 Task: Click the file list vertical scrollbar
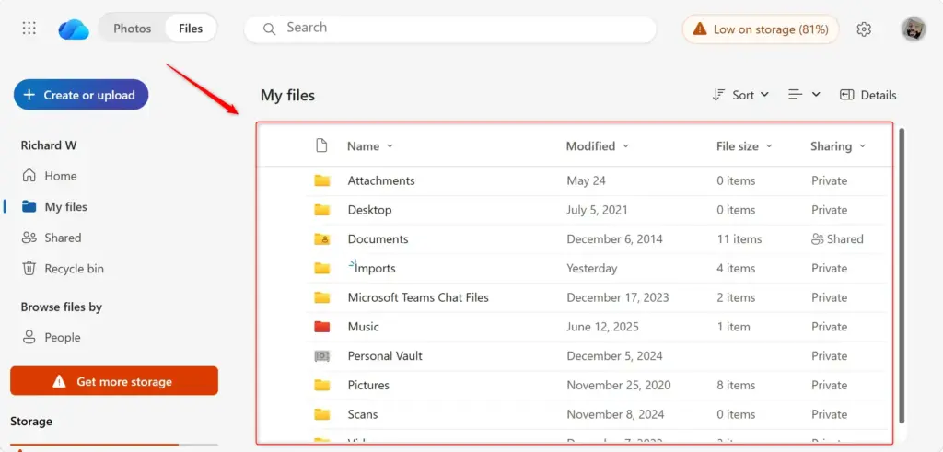[901, 274]
